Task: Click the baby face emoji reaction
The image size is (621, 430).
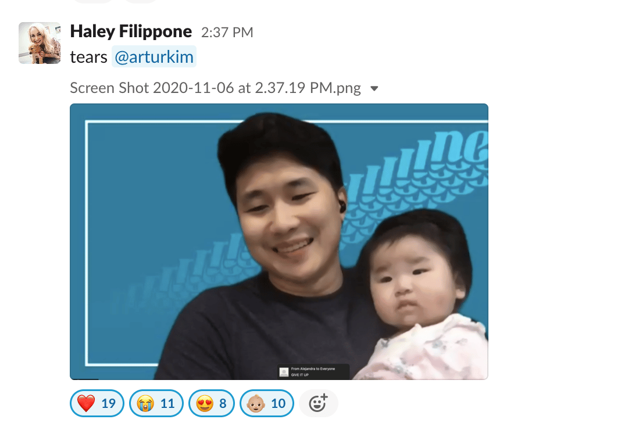Action: click(256, 403)
